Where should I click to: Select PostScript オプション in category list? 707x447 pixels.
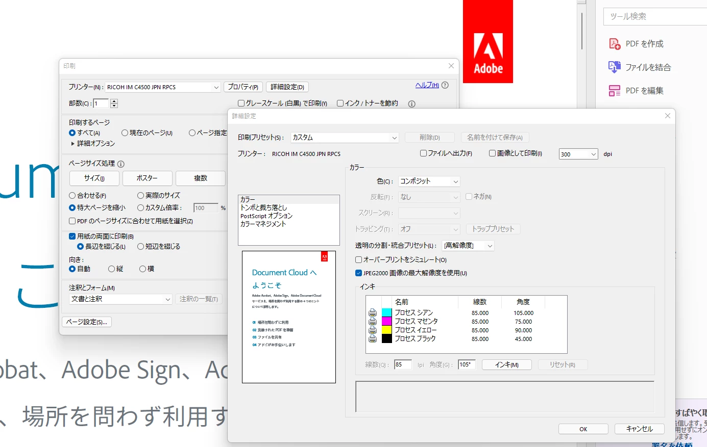[x=288, y=216]
